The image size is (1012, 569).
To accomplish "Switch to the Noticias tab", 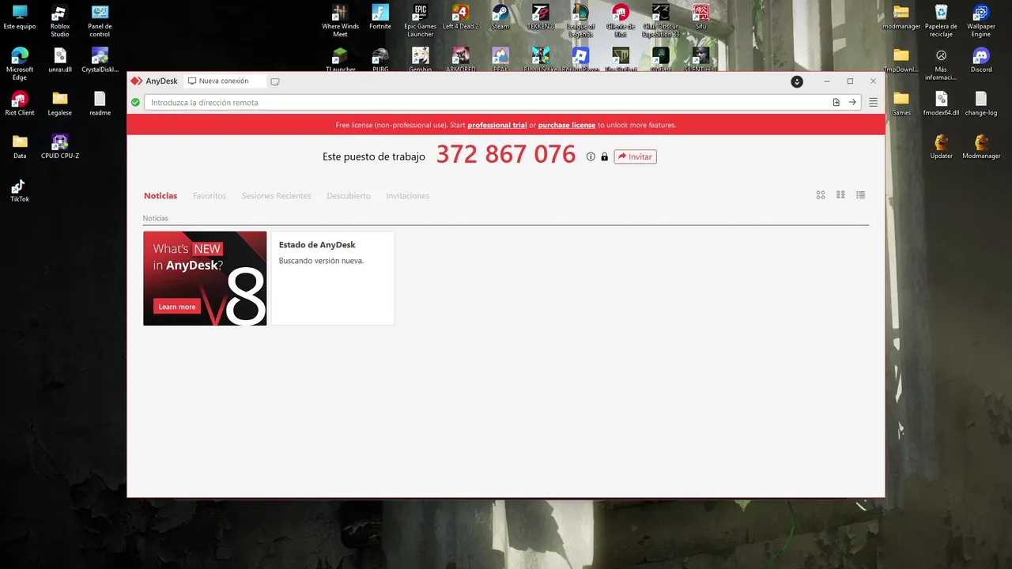I will point(160,196).
